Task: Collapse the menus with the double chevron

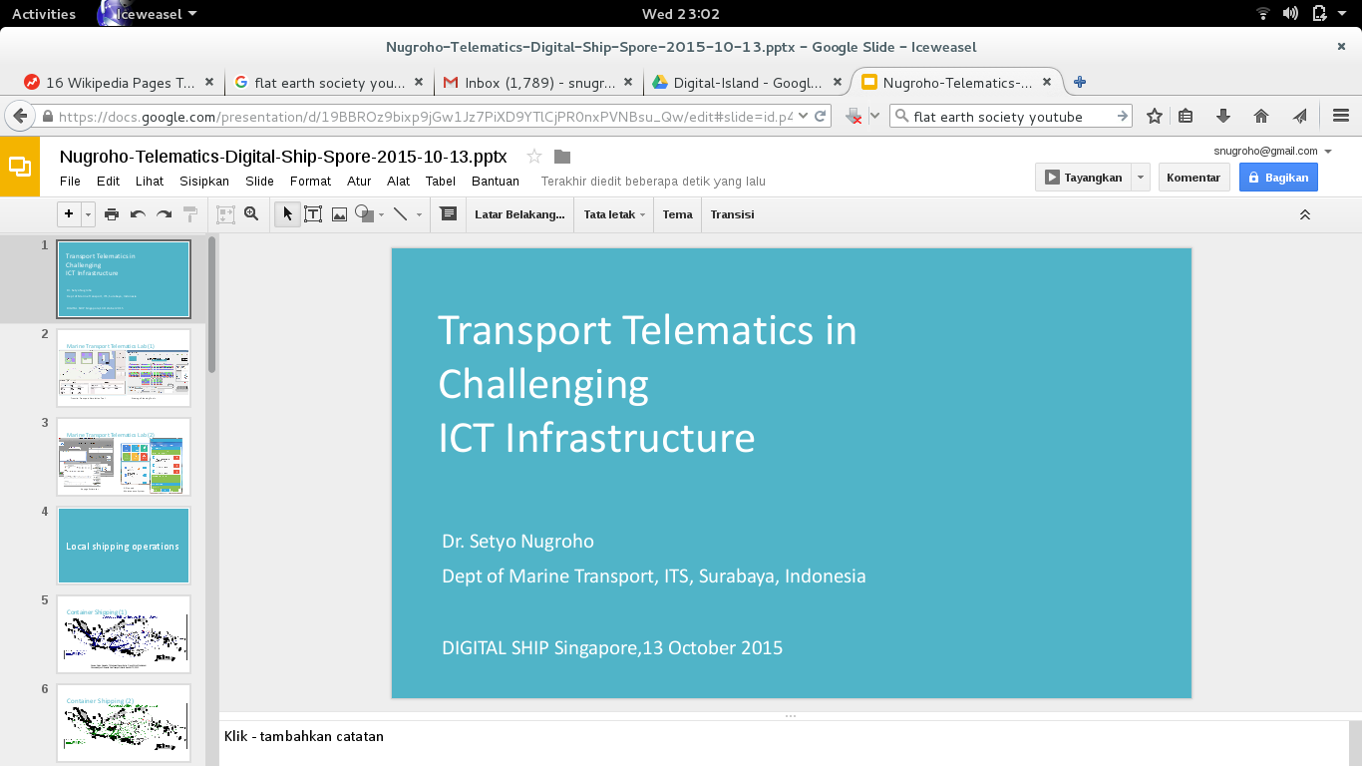Action: point(1304,214)
